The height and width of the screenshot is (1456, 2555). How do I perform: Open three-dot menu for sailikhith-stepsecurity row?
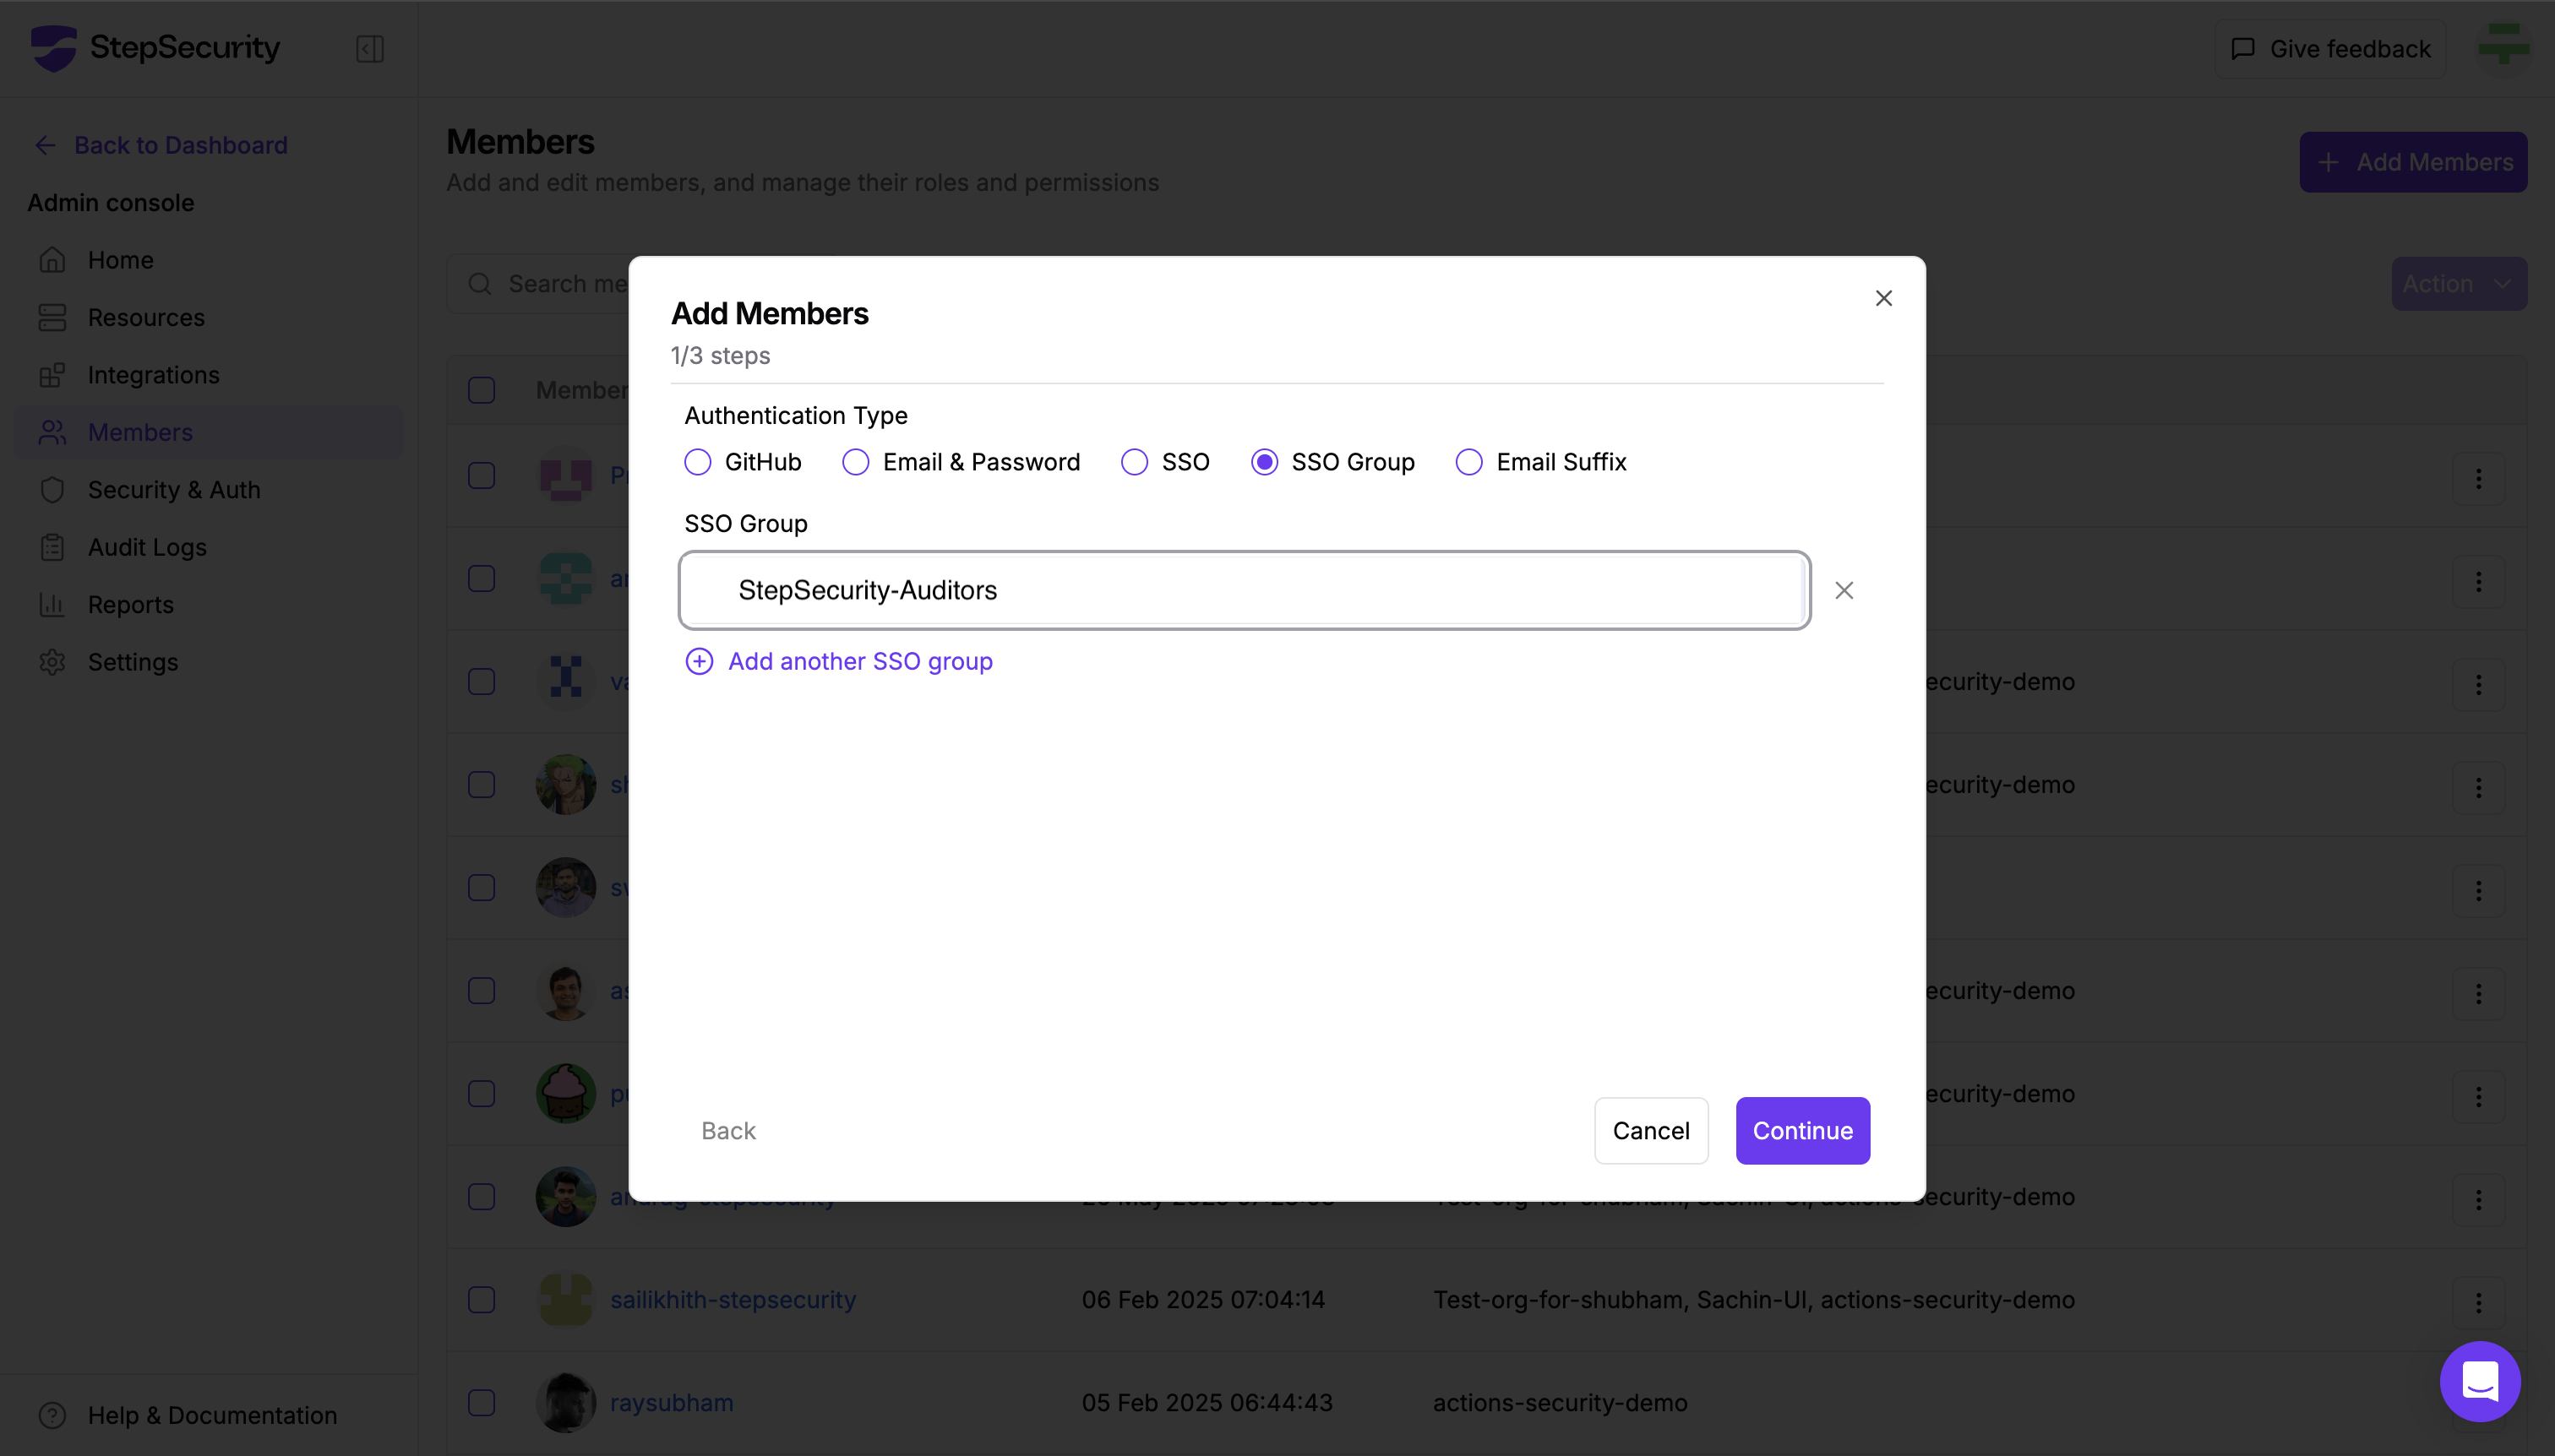[2478, 1302]
